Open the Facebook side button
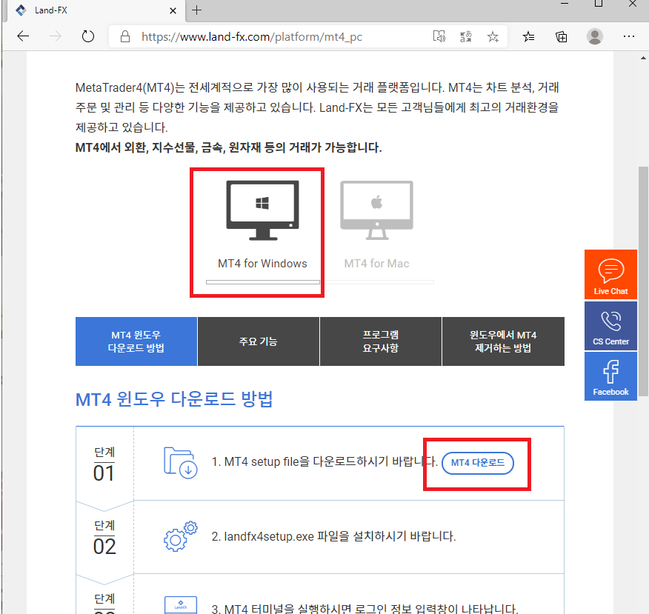 point(610,376)
